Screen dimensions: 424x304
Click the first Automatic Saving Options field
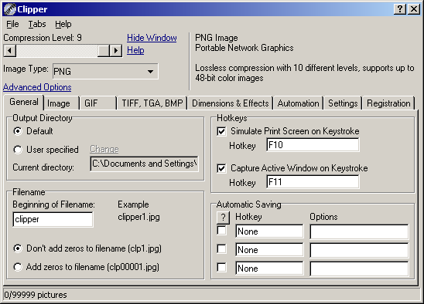point(359,231)
